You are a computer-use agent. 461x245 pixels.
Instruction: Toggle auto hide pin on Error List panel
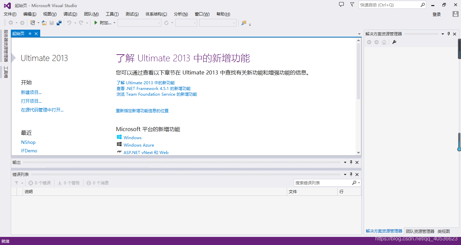[351, 174]
